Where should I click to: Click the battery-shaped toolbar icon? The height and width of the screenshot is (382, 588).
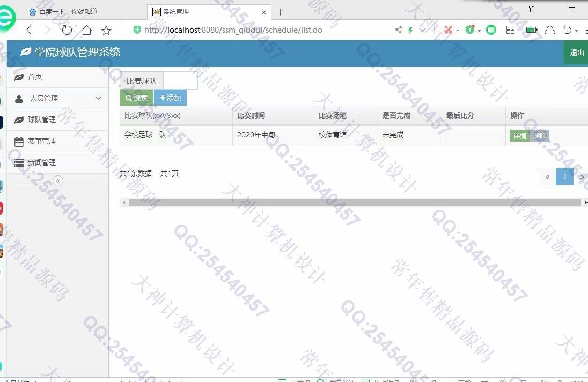532,30
